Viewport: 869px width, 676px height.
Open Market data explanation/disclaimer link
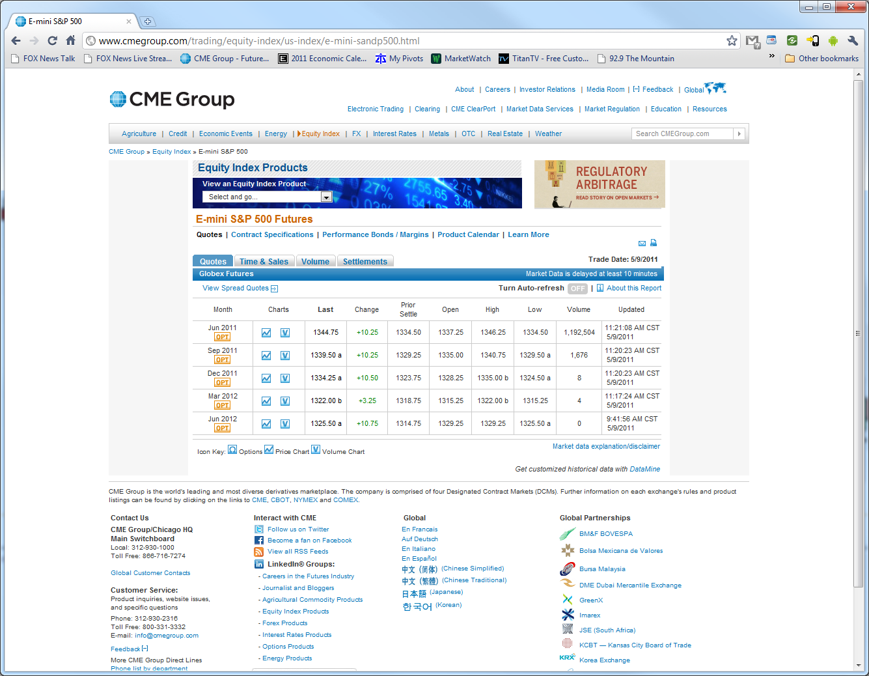coord(606,447)
